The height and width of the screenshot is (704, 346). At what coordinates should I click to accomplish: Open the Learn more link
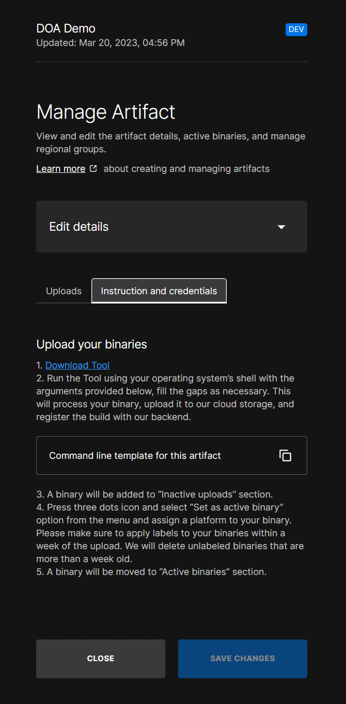click(x=60, y=168)
